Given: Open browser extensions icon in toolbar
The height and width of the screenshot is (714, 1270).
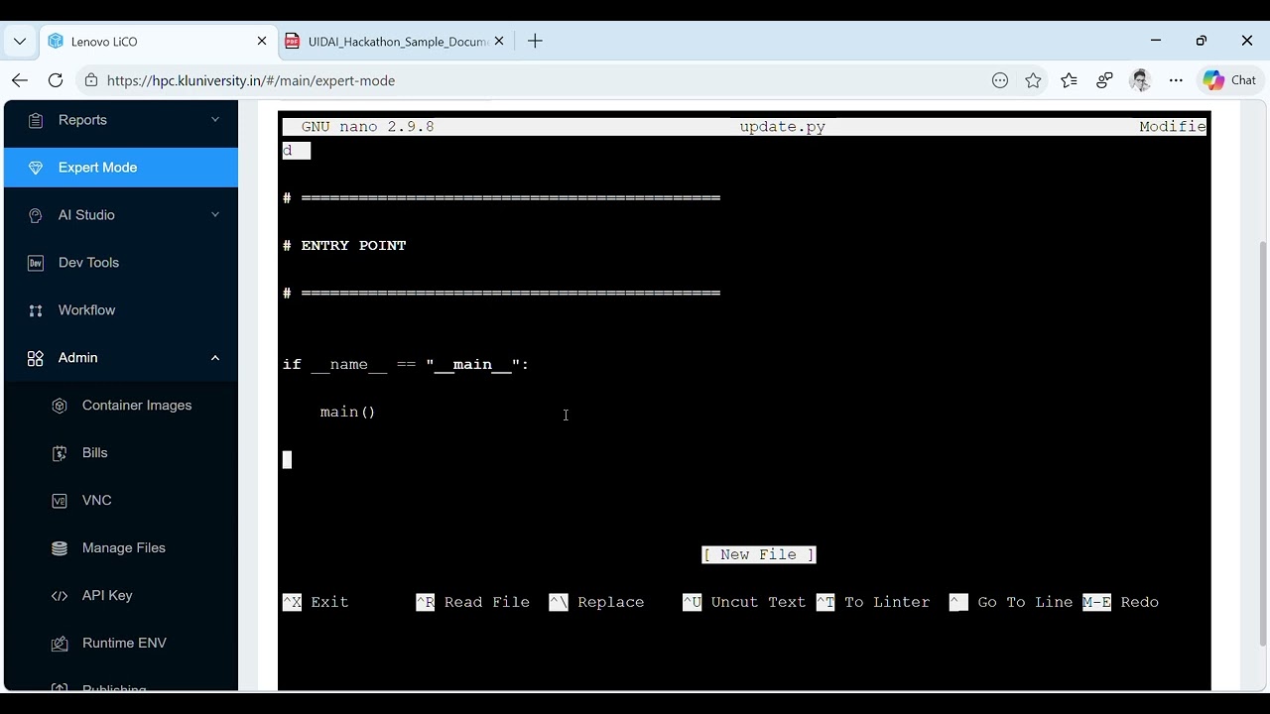Looking at the screenshot, I should pos(1104,80).
